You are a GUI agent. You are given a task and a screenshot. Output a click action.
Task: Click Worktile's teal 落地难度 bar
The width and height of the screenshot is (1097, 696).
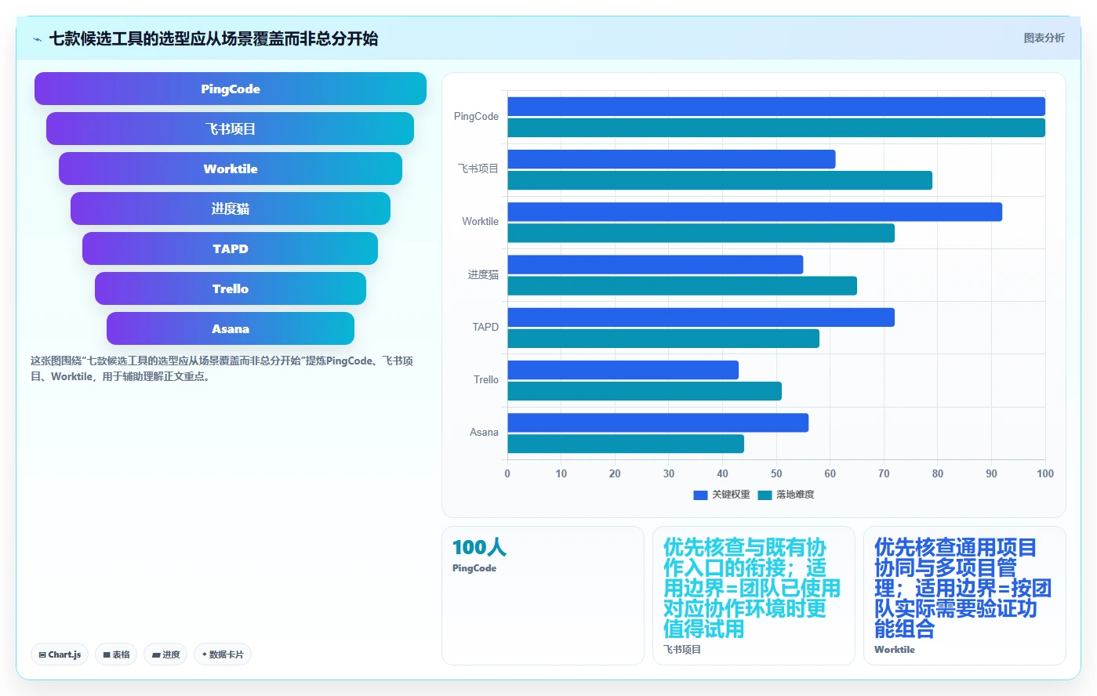701,233
